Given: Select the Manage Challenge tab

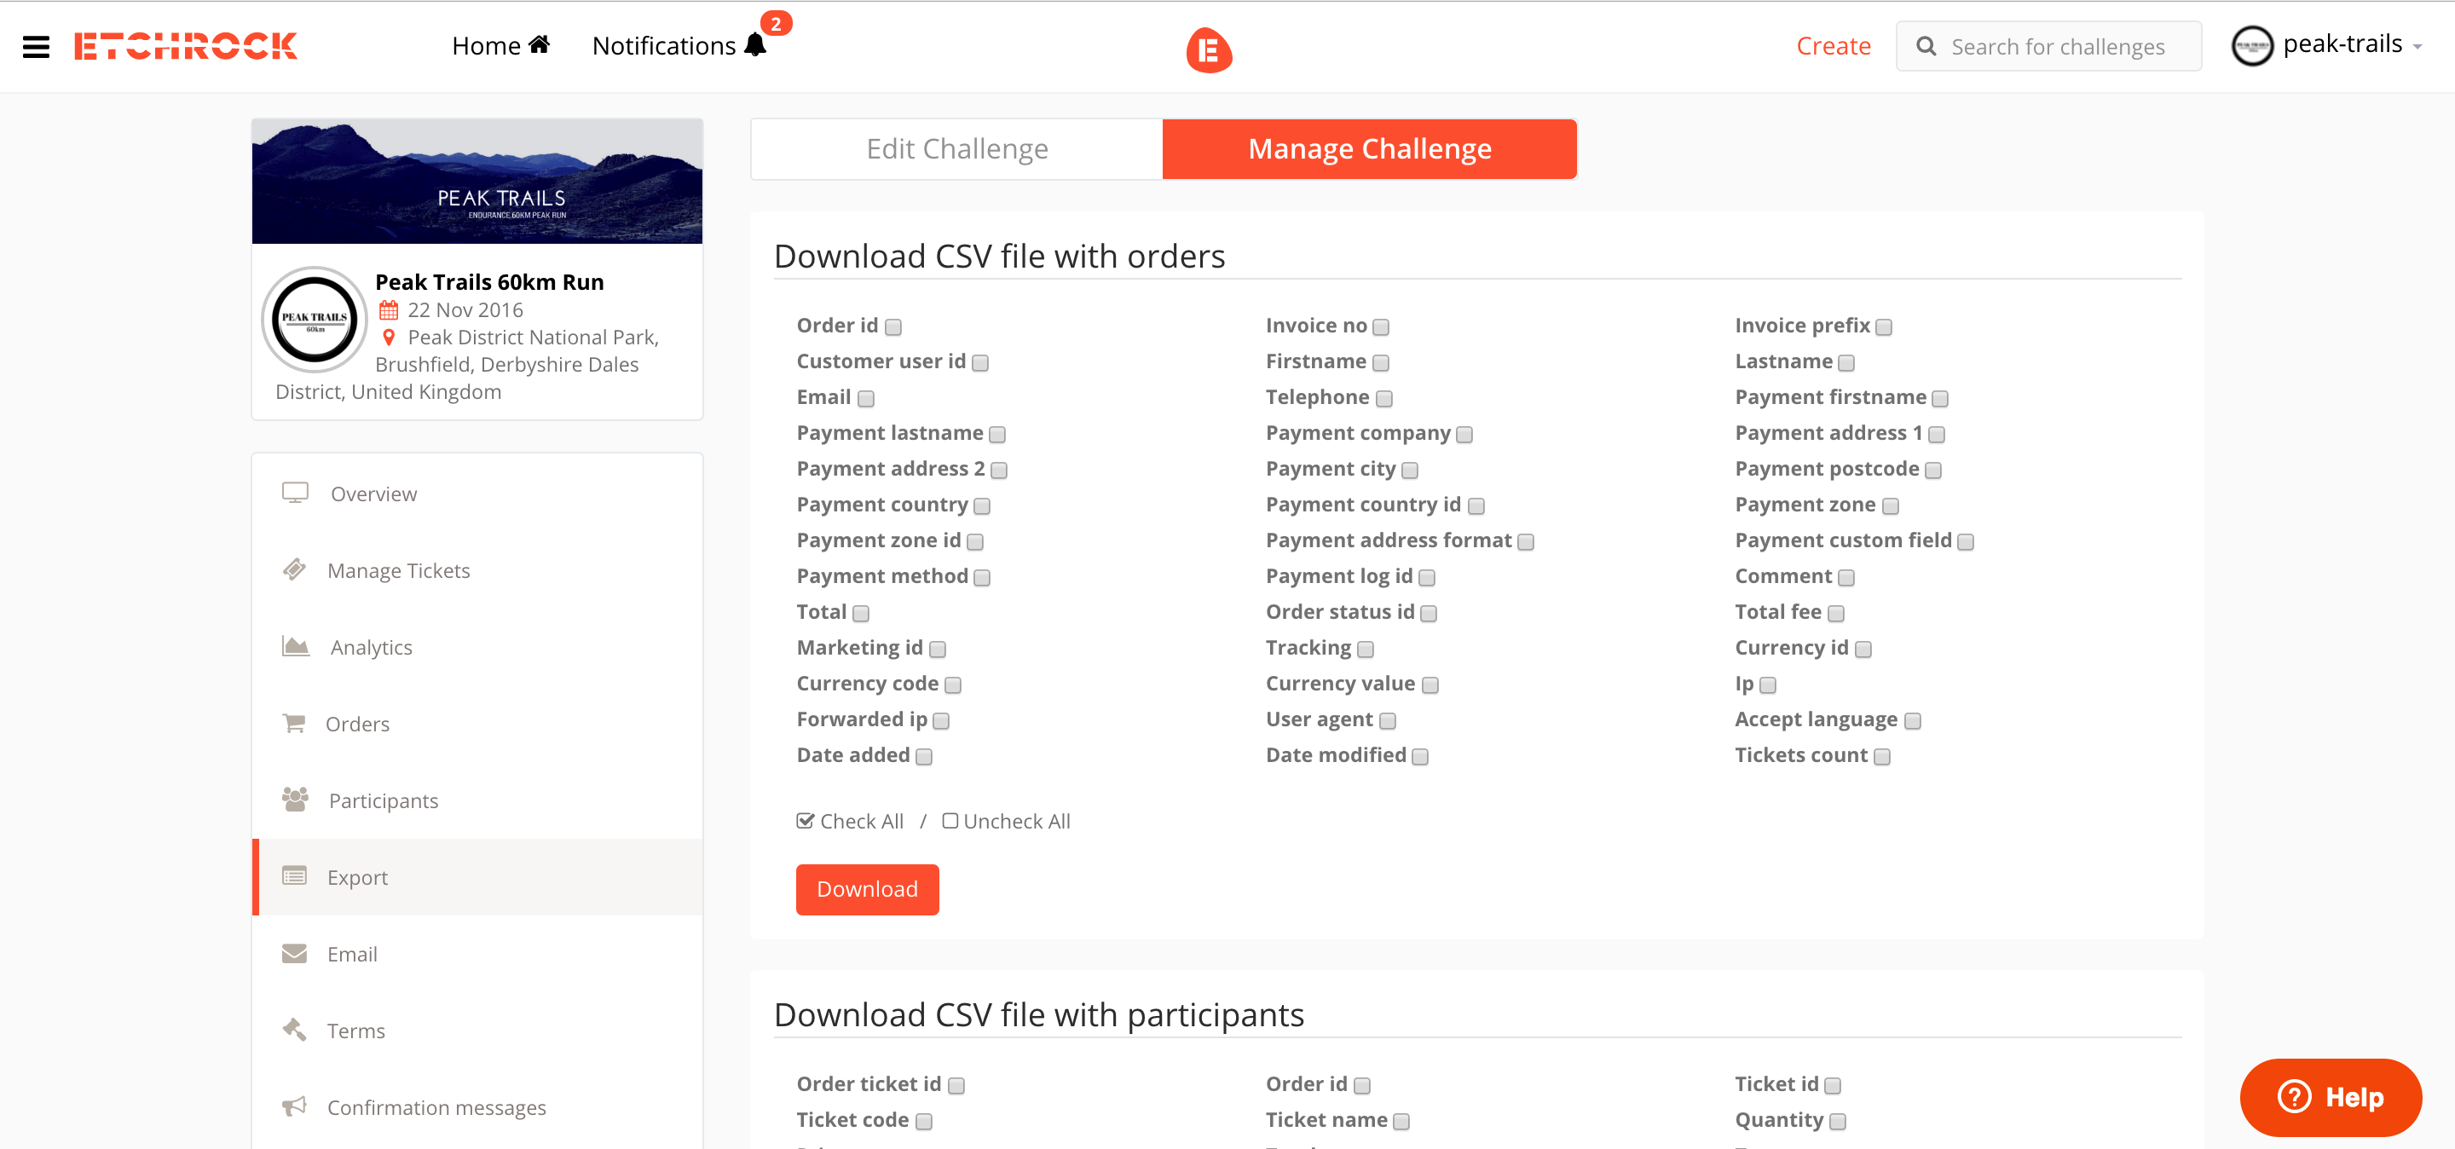Looking at the screenshot, I should point(1368,148).
